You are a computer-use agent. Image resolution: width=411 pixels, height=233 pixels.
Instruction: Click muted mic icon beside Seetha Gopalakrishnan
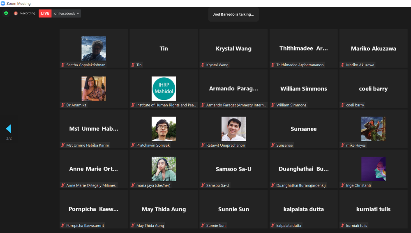[63, 65]
